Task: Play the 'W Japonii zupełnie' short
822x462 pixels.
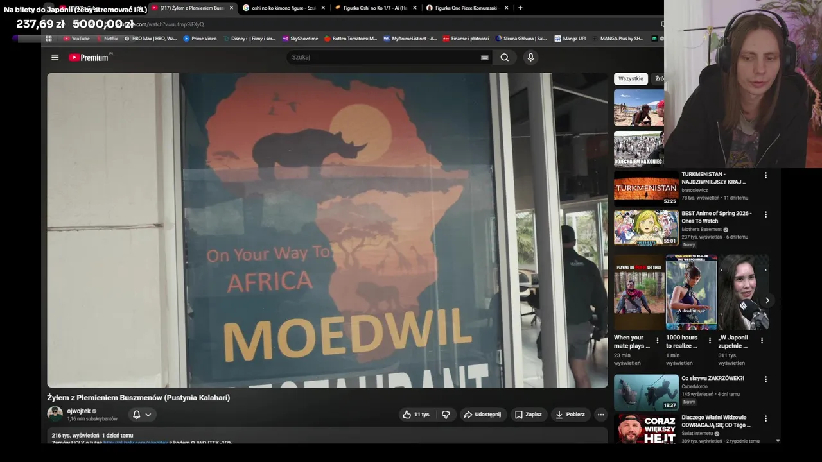Action: [743, 293]
